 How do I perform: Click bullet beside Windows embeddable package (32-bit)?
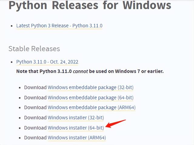point(20,88)
